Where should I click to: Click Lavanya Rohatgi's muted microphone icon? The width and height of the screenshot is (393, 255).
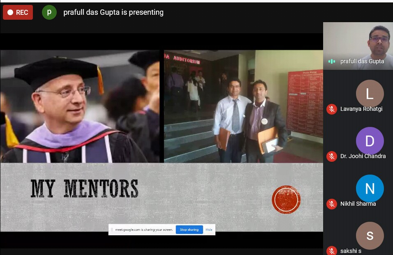[x=332, y=109]
